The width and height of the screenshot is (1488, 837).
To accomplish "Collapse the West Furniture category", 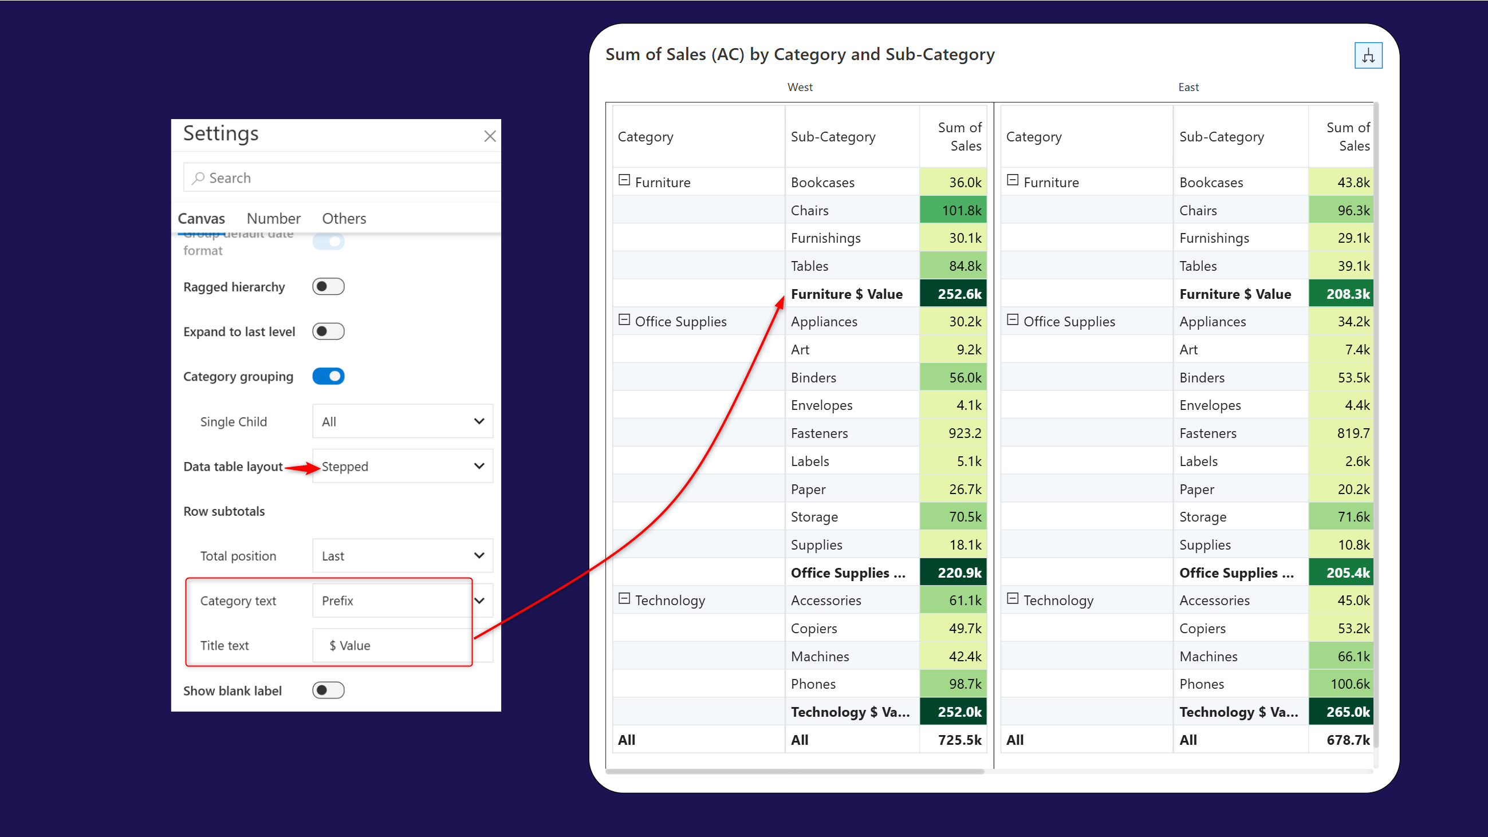I will click(624, 180).
